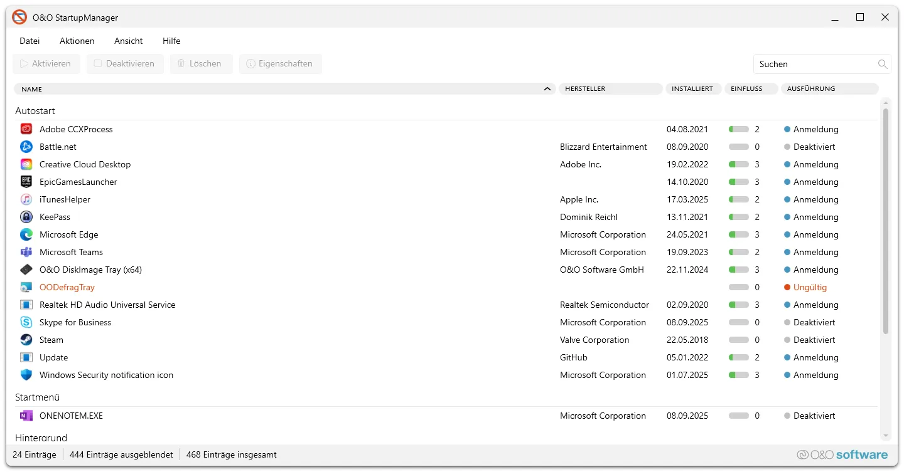Screen dimensions: 904x472
Task: Click the magnifier icon in search box
Action: tap(883, 64)
